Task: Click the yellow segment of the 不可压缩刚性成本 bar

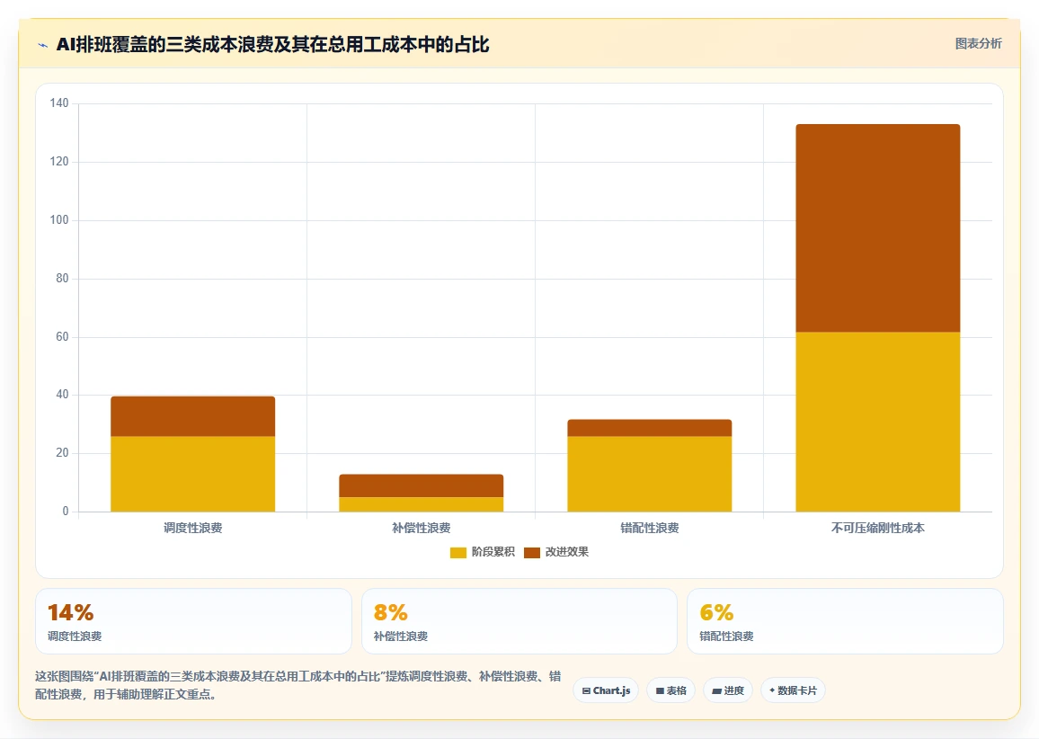Action: (878, 422)
